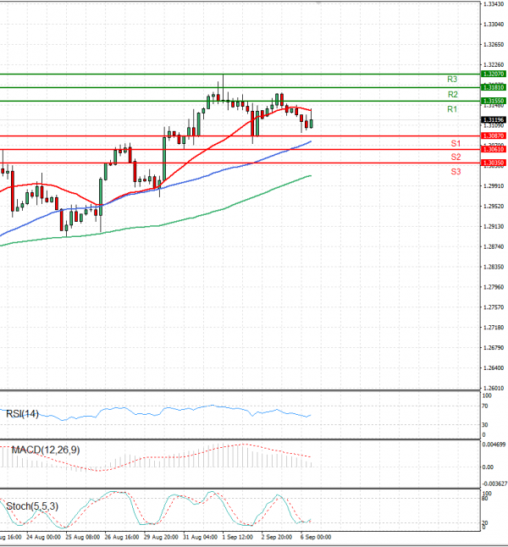Click the 1.32650 price axis value
508x547 pixels.
494,44
